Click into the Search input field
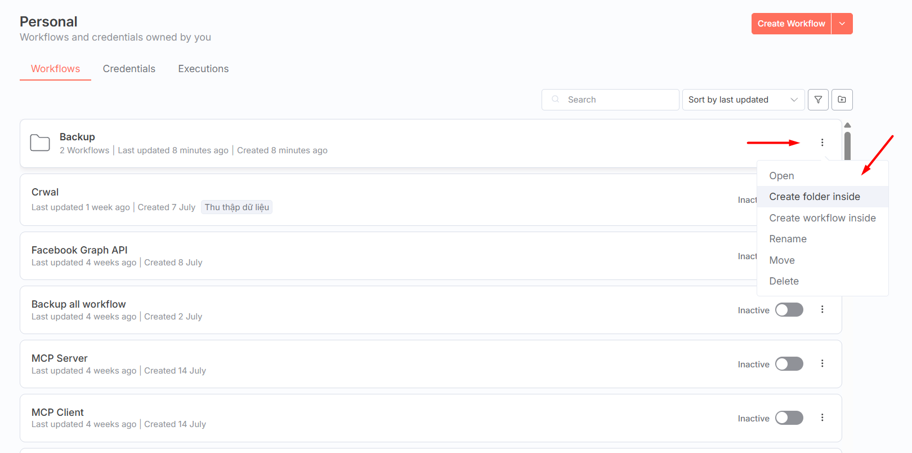The height and width of the screenshot is (453, 912). point(610,100)
